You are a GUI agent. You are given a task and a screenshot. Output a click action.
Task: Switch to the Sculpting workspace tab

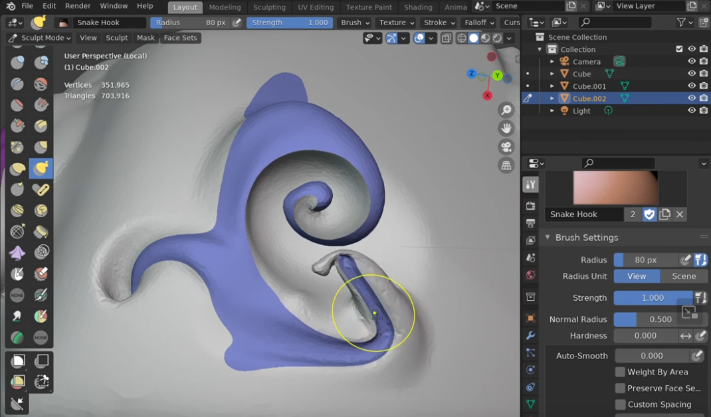pyautogui.click(x=269, y=7)
